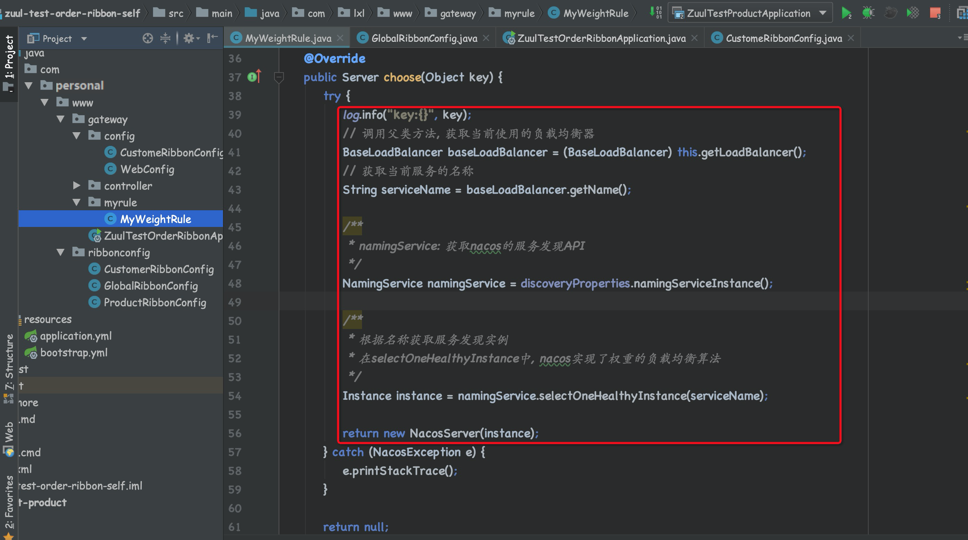Image resolution: width=968 pixels, height=540 pixels.
Task: Switch to the GlobalRibbonConfig.java tab
Action: pyautogui.click(x=424, y=38)
